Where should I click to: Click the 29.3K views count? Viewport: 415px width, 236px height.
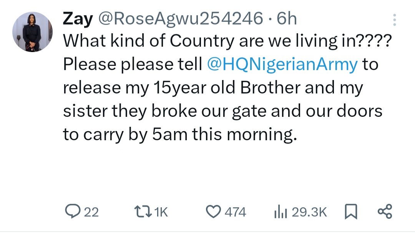[x=309, y=212]
